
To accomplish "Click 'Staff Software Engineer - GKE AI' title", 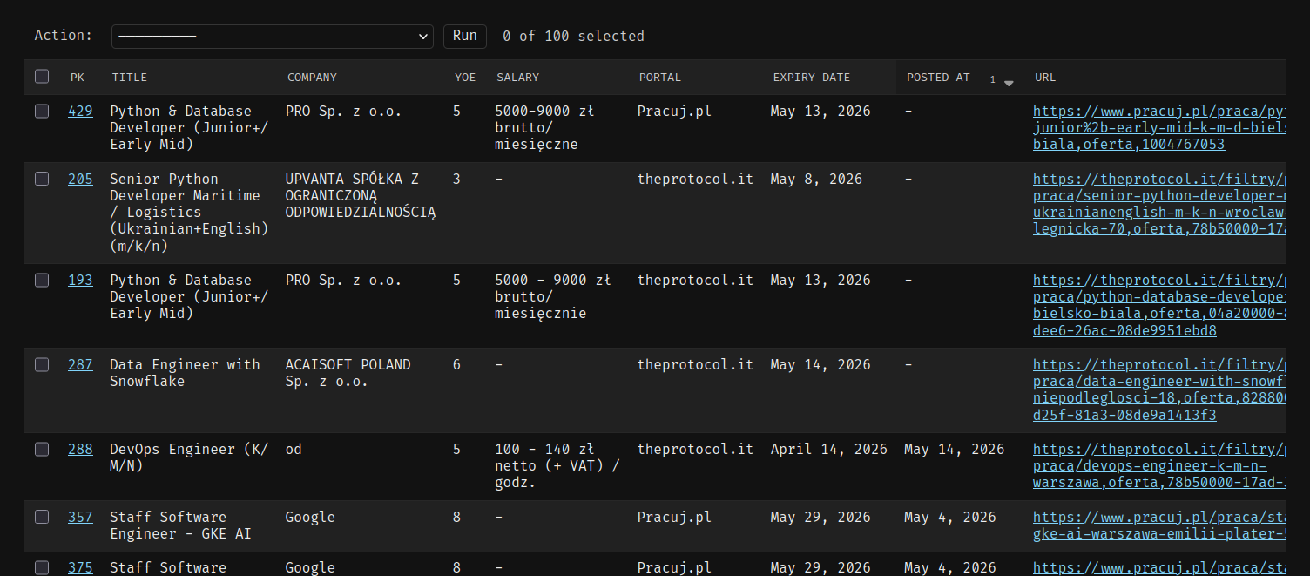I will (x=180, y=525).
